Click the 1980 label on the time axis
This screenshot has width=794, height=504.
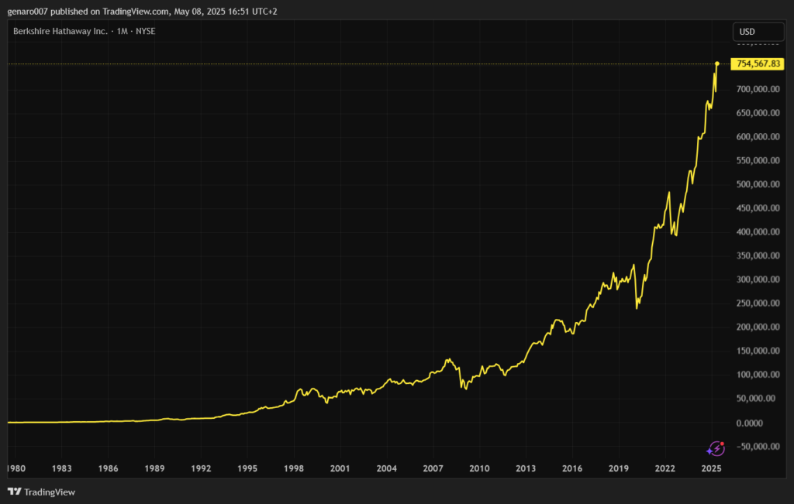point(15,469)
